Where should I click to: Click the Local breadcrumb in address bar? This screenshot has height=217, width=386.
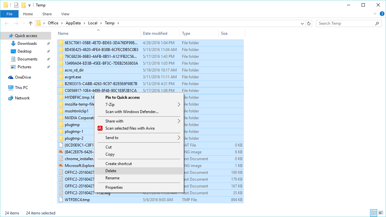[x=93, y=23]
